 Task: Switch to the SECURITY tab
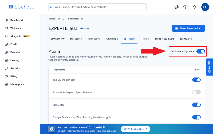[94, 39]
